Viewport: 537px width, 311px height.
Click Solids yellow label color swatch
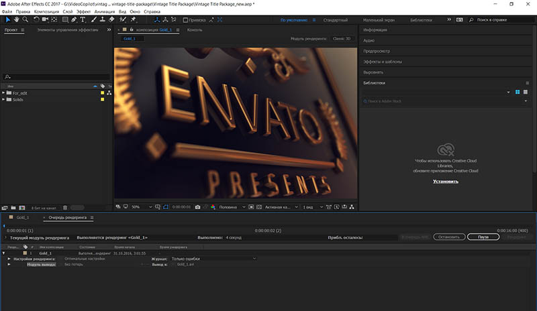pos(102,99)
